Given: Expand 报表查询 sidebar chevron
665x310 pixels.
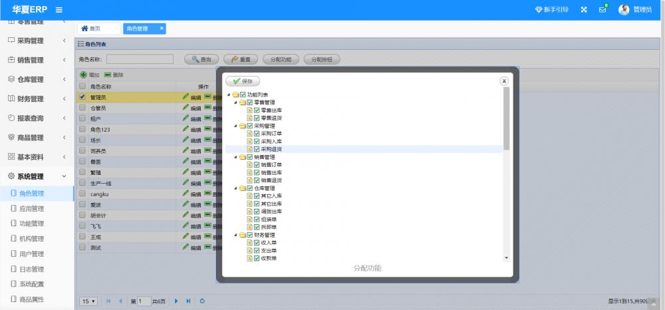Looking at the screenshot, I should 64,118.
